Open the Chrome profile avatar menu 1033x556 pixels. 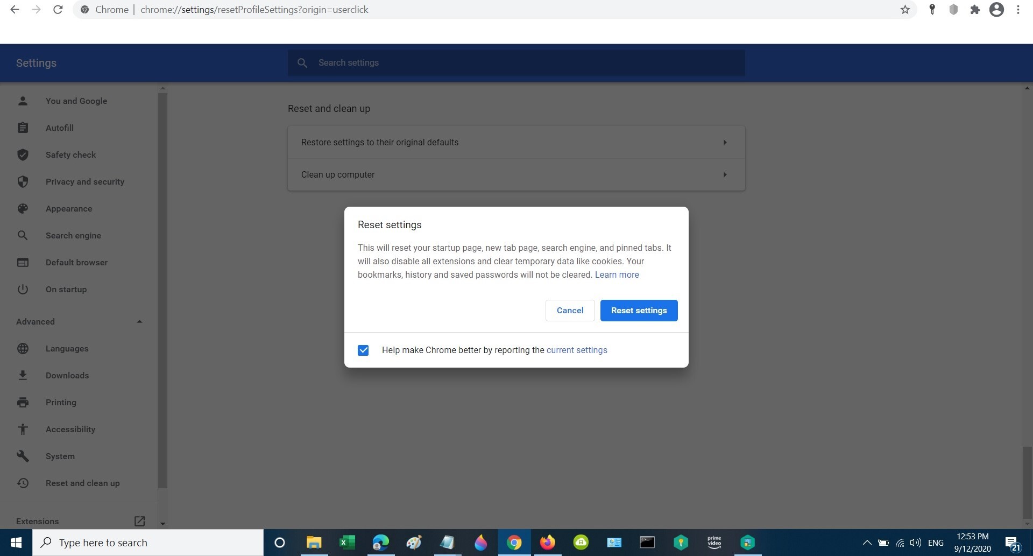click(996, 10)
